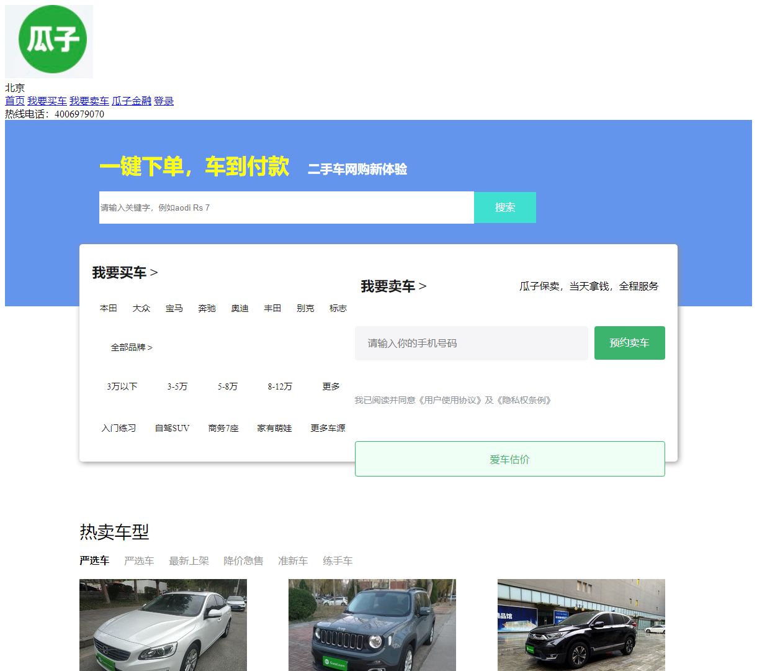Select the 练手车 tab
757x671 pixels.
click(x=339, y=560)
